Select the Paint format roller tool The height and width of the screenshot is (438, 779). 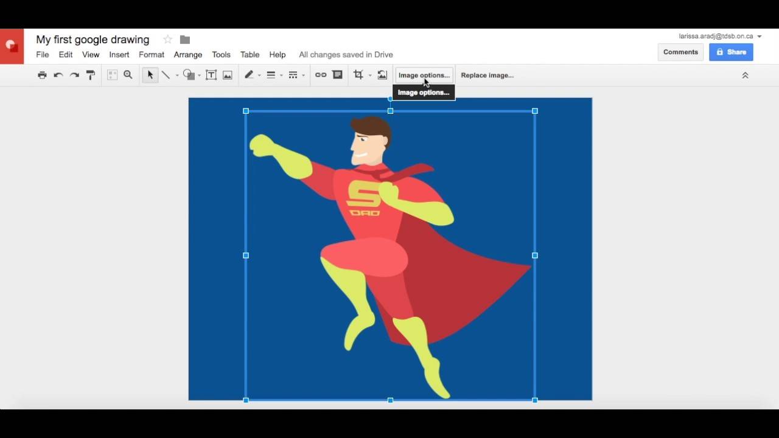pos(91,75)
